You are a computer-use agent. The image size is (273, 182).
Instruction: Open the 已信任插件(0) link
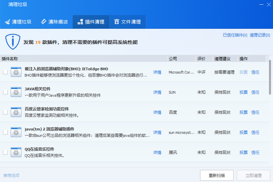tap(235, 35)
